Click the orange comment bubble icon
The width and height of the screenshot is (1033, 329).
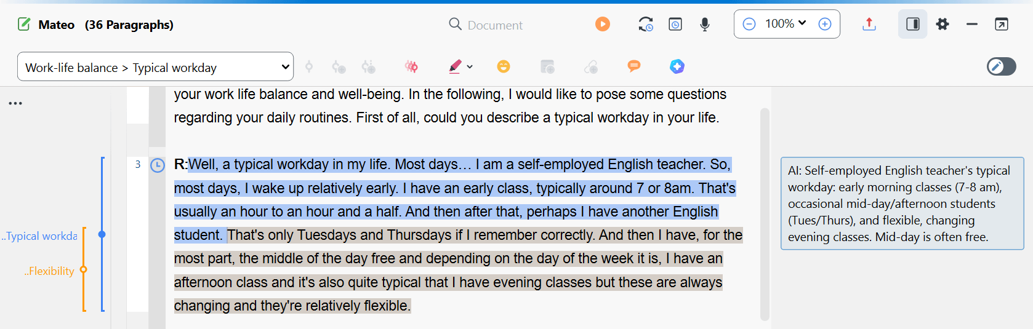click(634, 66)
